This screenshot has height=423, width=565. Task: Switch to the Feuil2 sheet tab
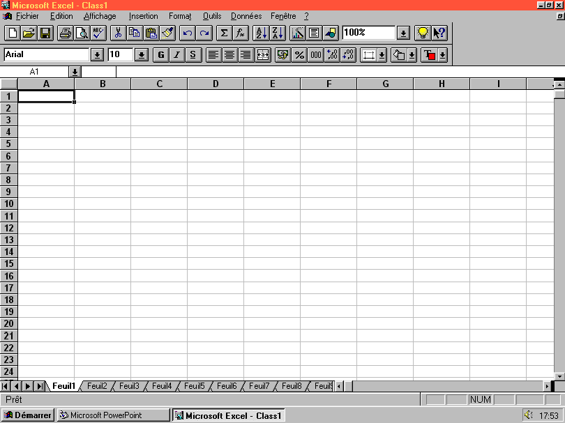point(97,386)
